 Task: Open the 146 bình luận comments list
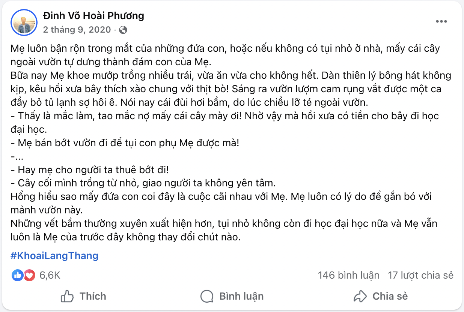[x=348, y=275]
